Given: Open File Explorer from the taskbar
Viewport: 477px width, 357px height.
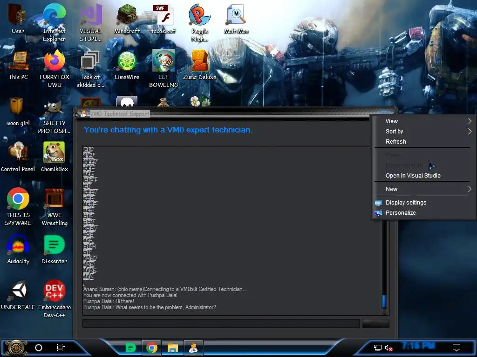Looking at the screenshot, I should click(x=172, y=348).
